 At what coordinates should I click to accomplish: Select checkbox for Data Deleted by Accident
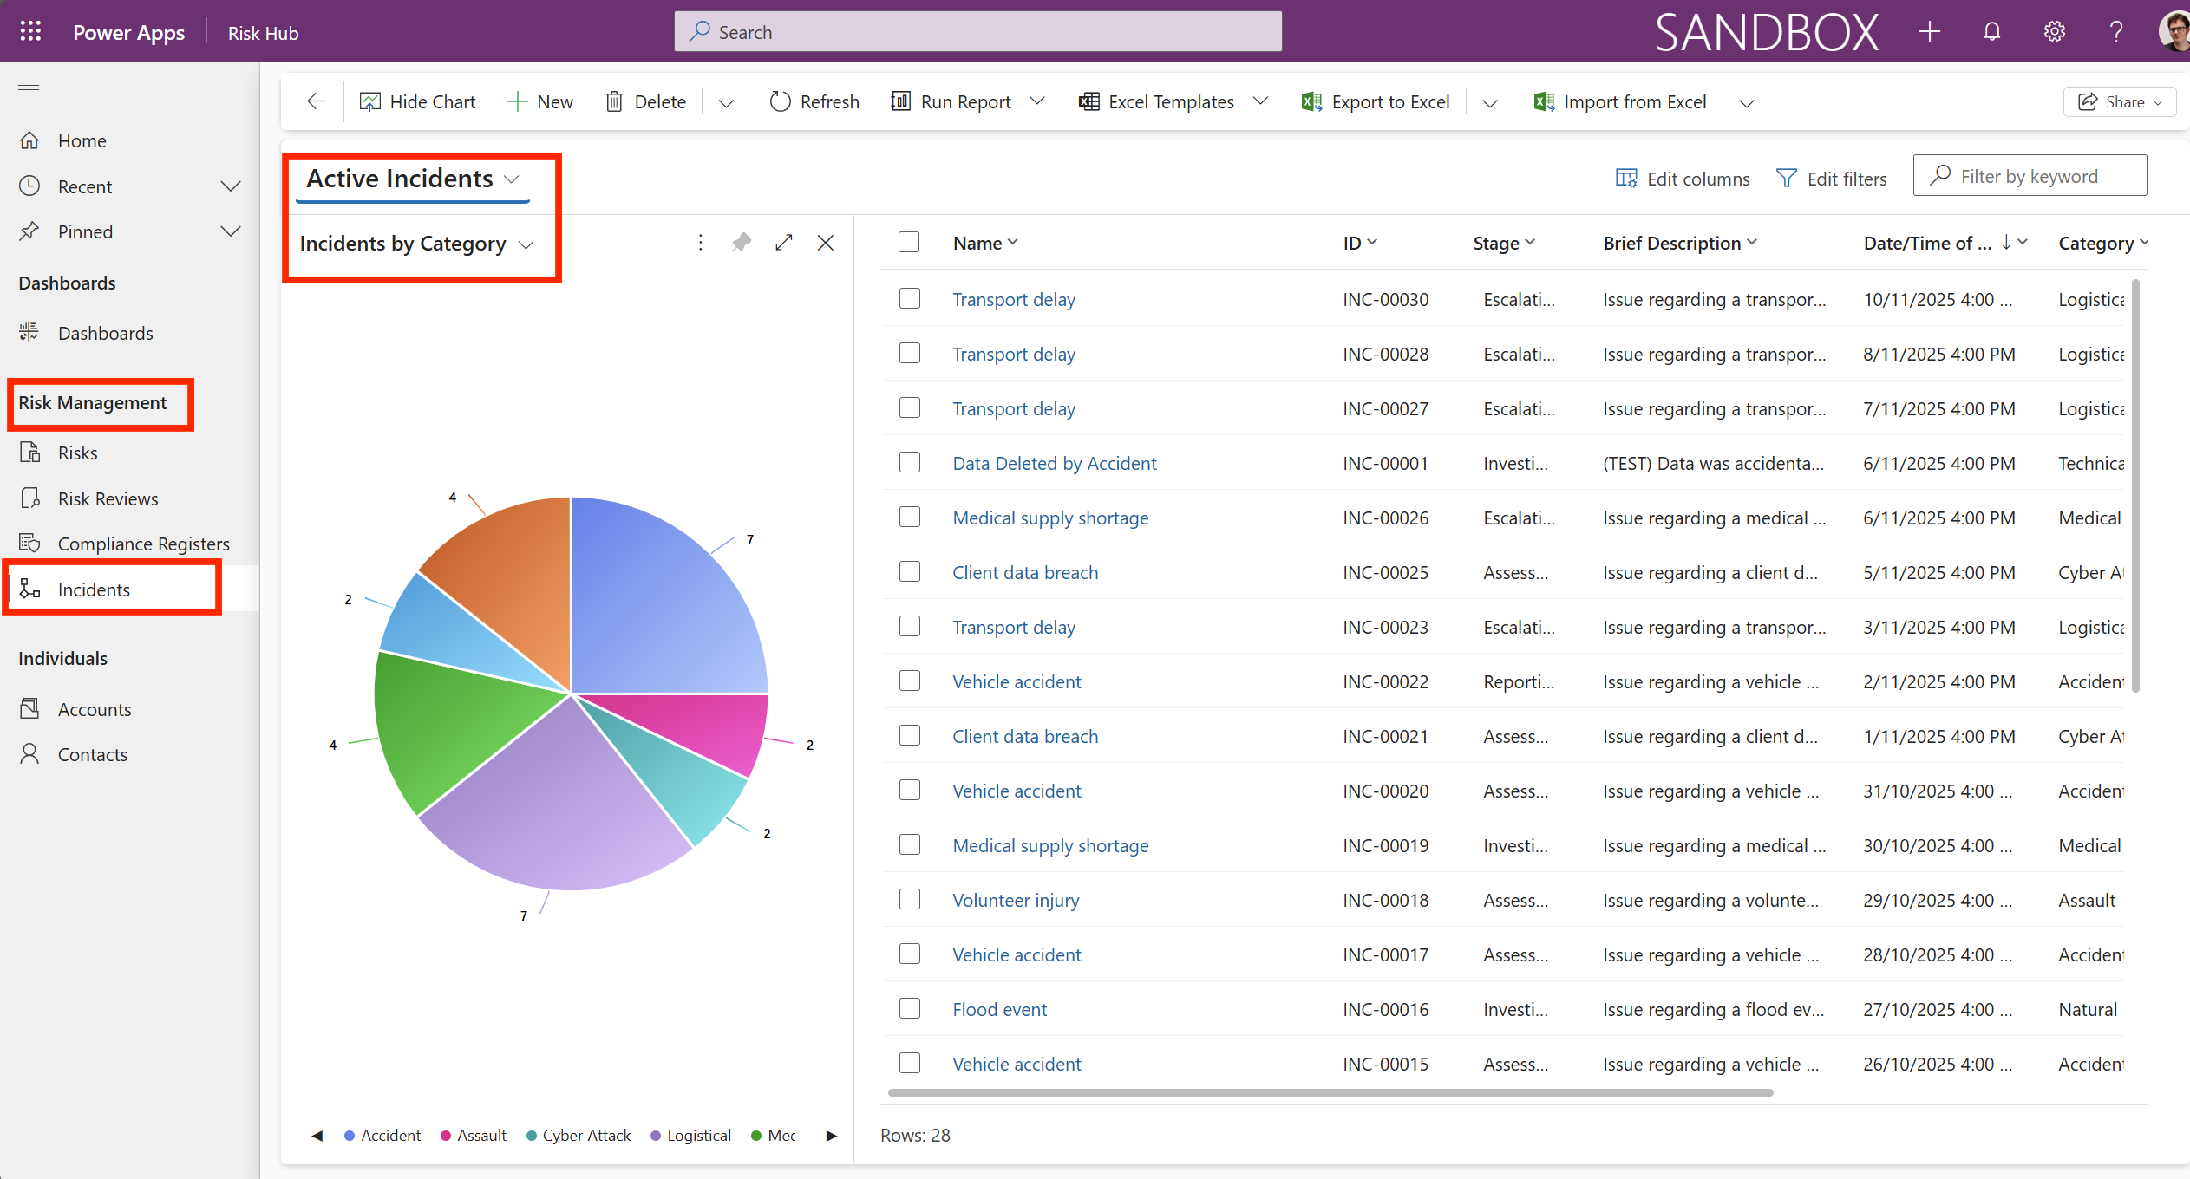click(x=909, y=463)
